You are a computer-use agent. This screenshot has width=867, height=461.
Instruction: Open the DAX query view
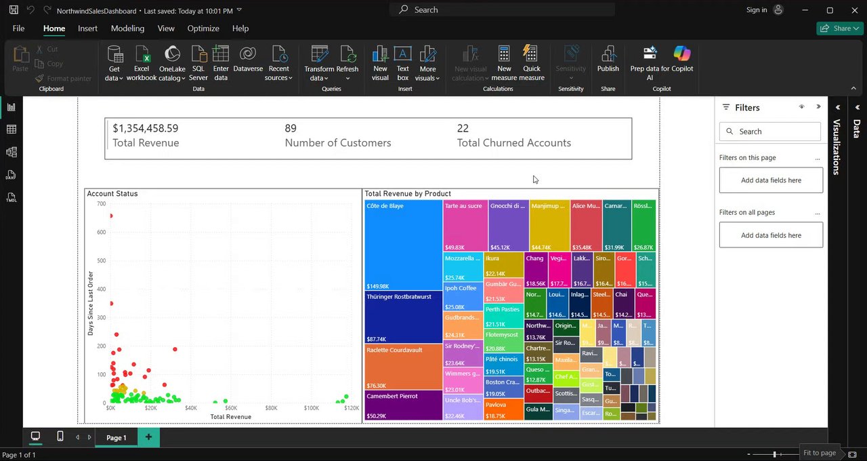pos(11,175)
